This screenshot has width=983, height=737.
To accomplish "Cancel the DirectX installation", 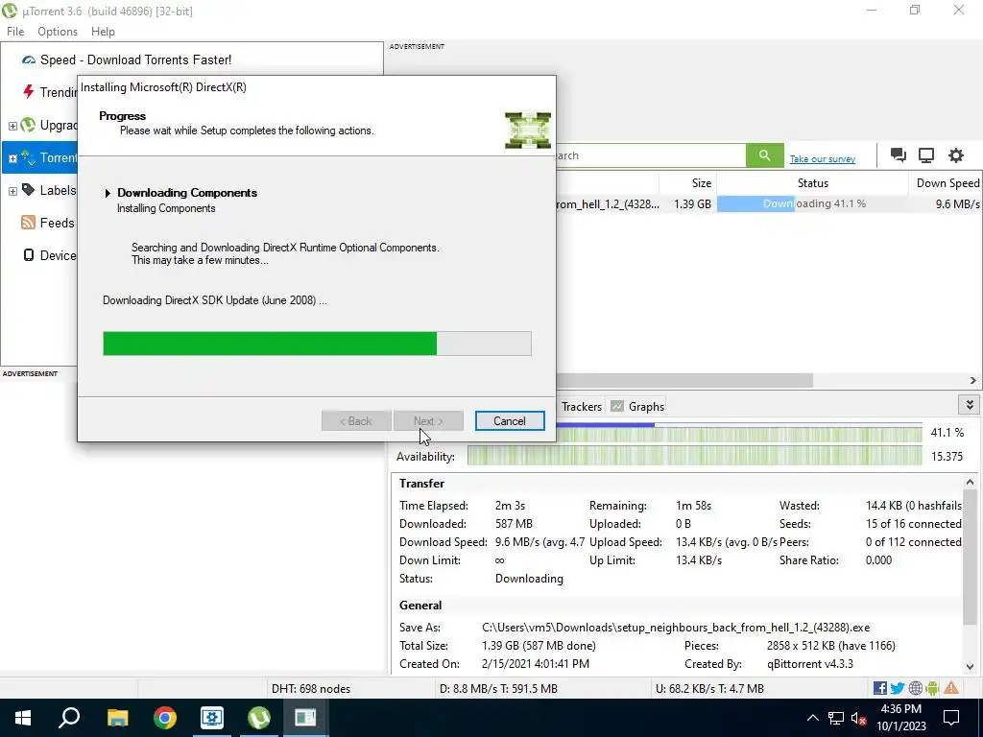I will pyautogui.click(x=509, y=421).
